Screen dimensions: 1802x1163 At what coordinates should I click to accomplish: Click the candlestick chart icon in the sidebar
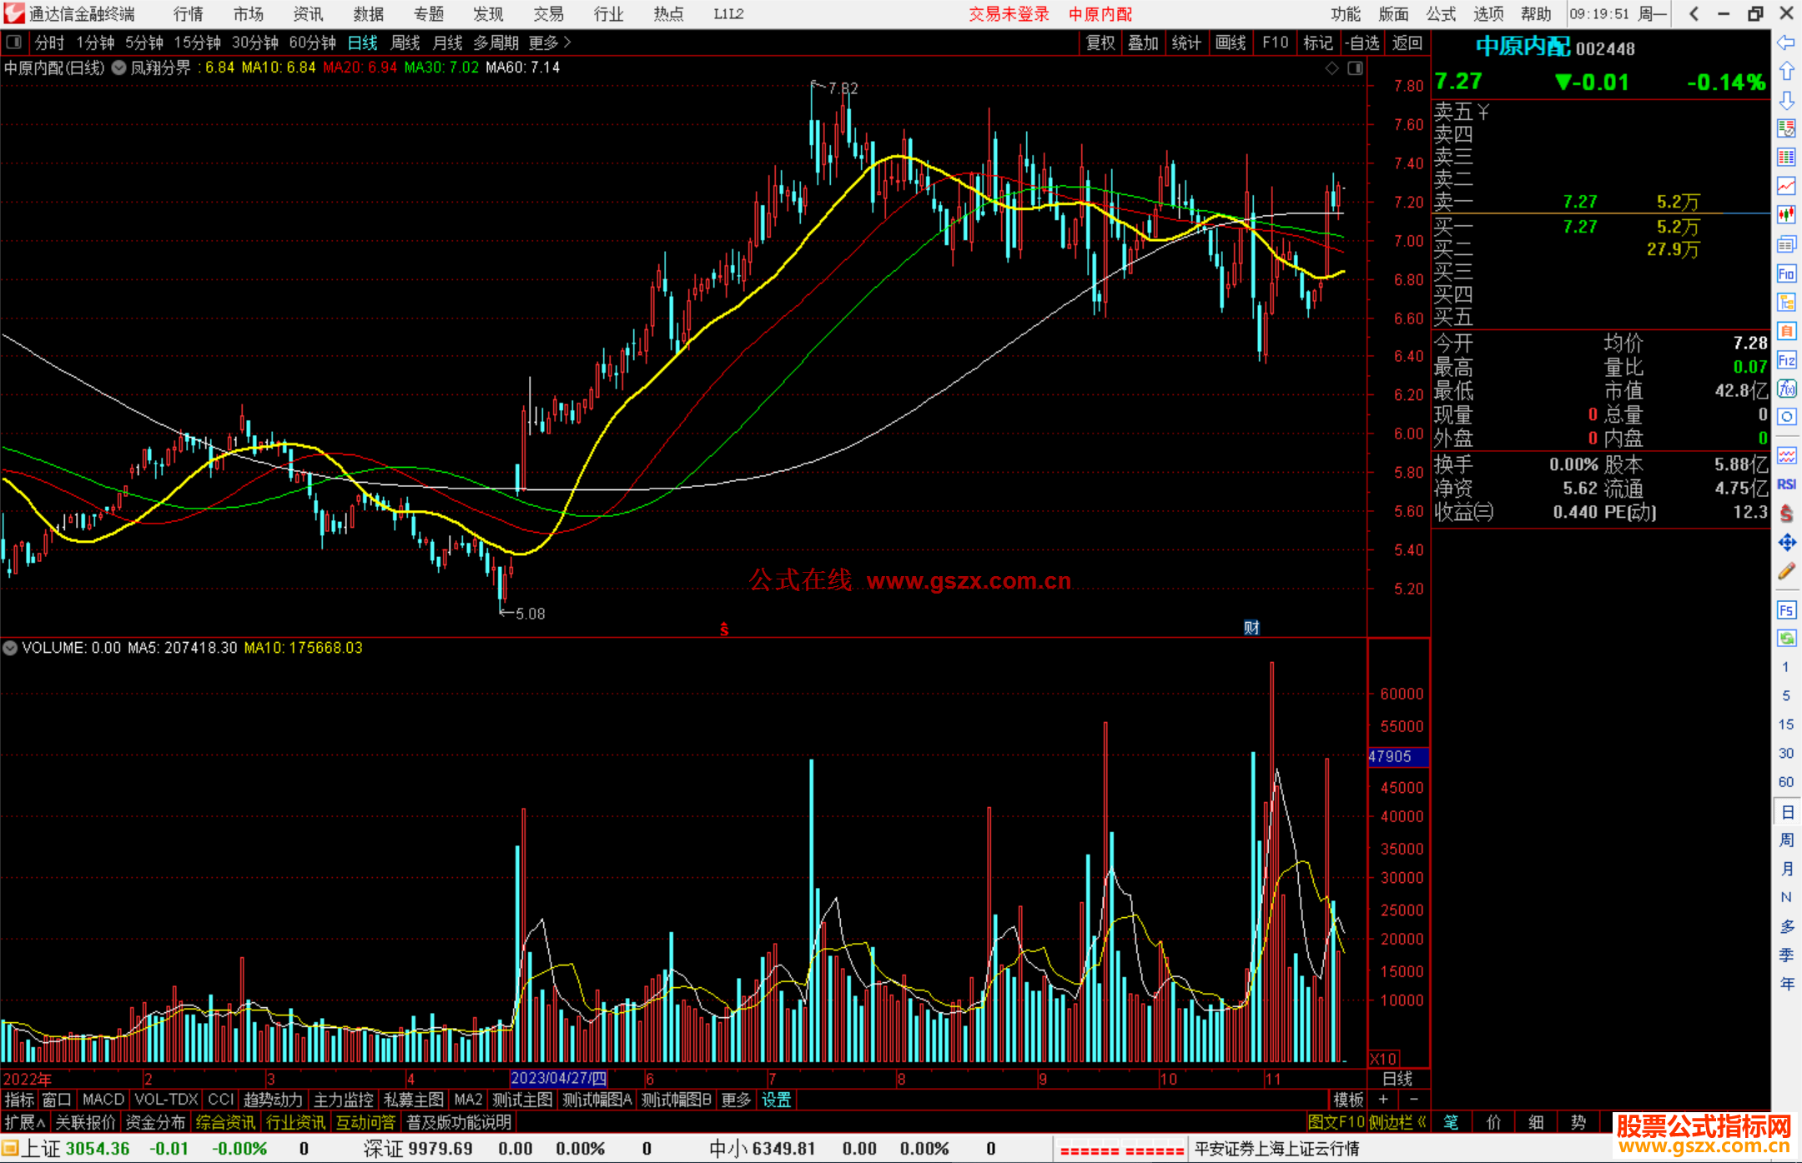pyautogui.click(x=1786, y=215)
